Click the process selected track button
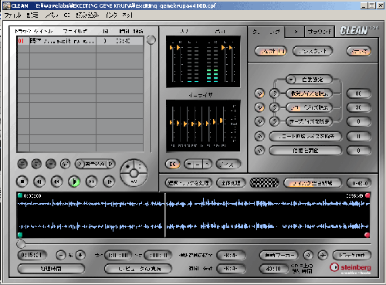This screenshot has width=386, height=285. click(188, 183)
